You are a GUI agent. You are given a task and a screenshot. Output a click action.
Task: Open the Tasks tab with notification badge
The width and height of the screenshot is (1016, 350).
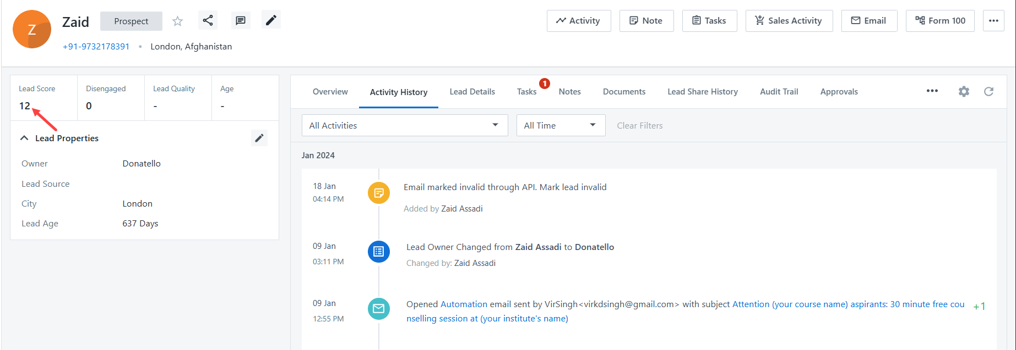(x=526, y=92)
